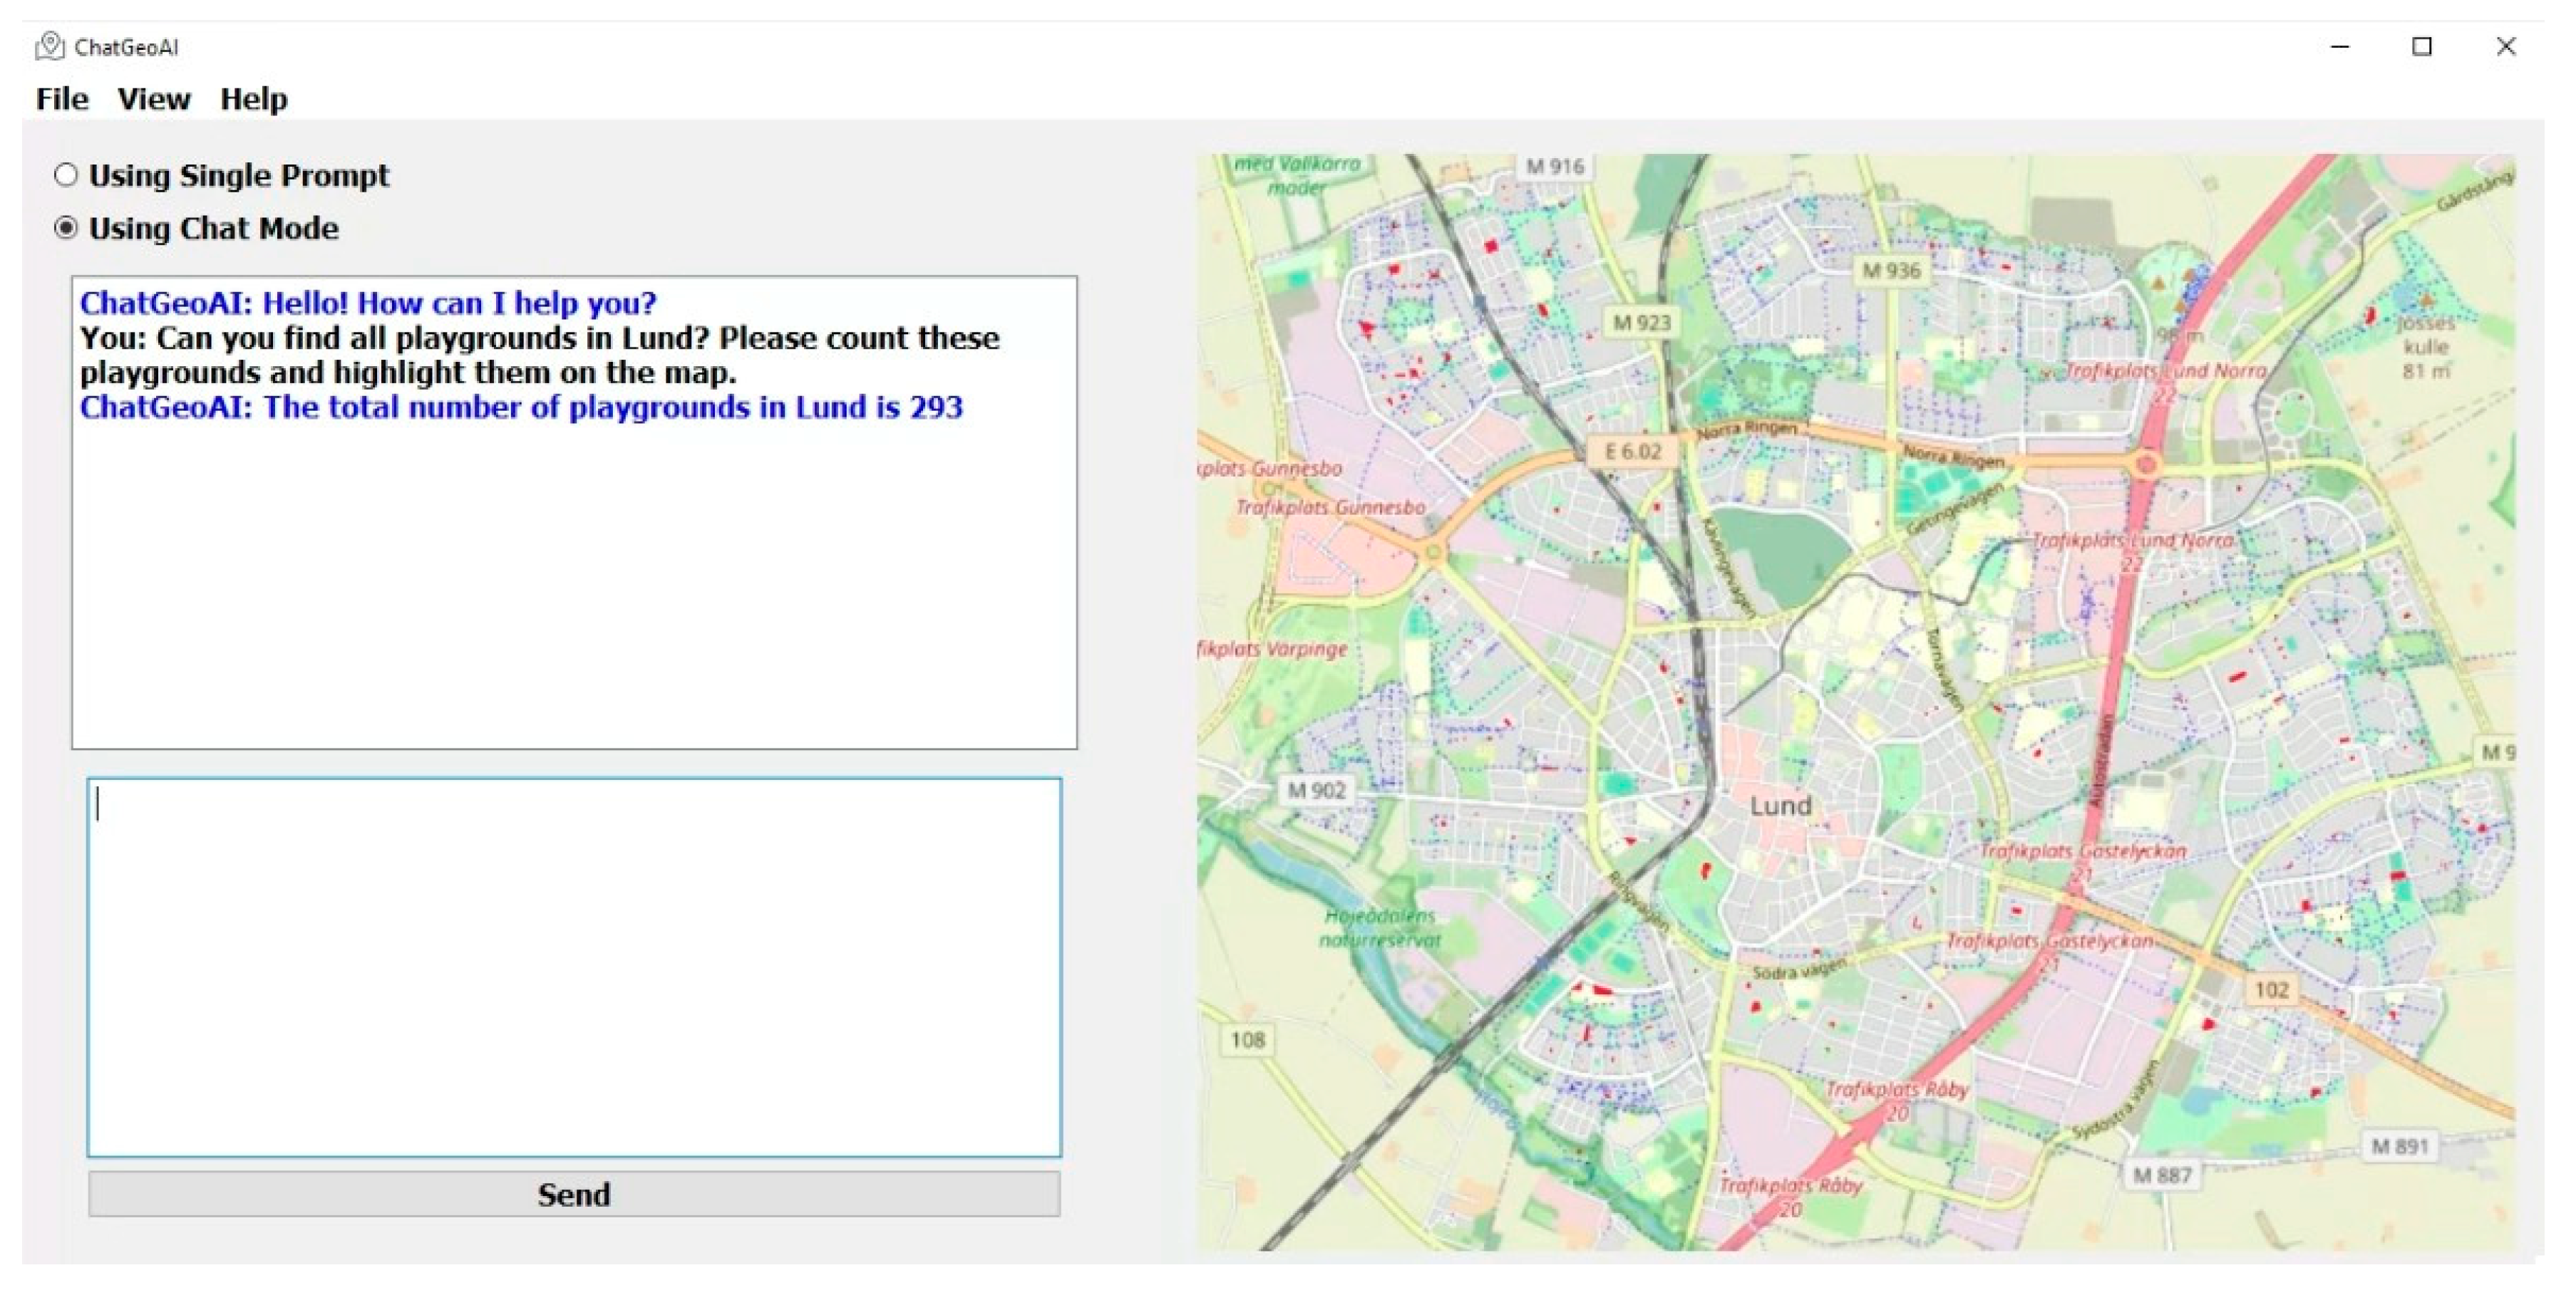2576x1290 pixels.
Task: Click the ChatGeoAI app icon in title bar
Action: 49,46
